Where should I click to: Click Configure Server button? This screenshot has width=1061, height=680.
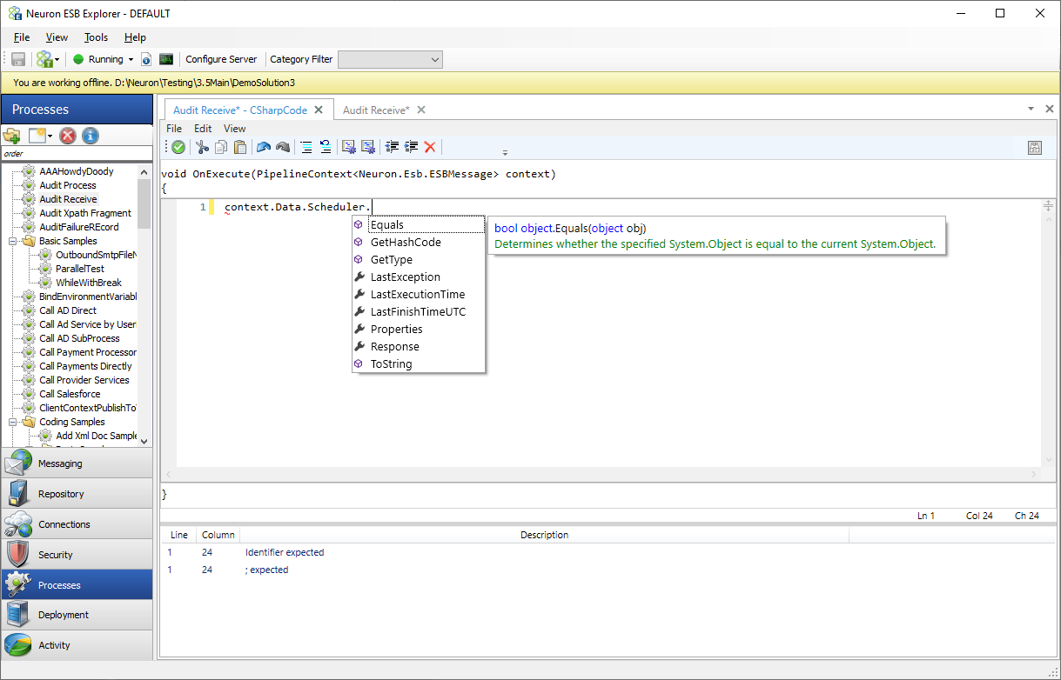click(x=221, y=59)
